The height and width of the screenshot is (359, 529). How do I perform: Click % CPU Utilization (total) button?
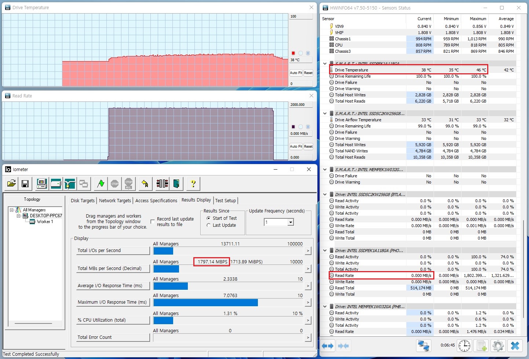pyautogui.click(x=113, y=320)
